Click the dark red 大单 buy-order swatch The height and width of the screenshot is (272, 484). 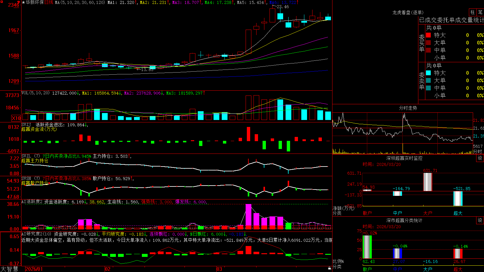click(428, 43)
